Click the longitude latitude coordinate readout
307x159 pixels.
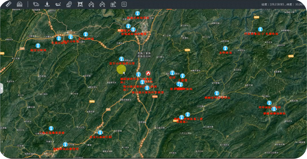coord(283,4)
